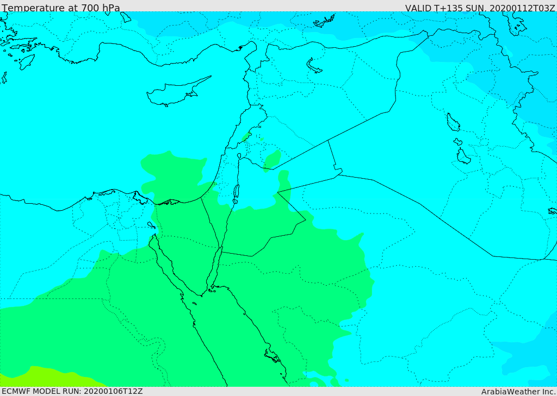This screenshot has height=396, width=557.
Task: Click the 'VALID T+135 SUN. 20200112T03Z' label
Action: click(x=480, y=8)
